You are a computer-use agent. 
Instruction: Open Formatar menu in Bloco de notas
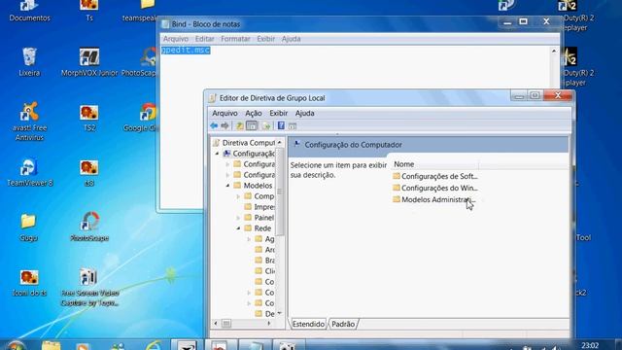coord(235,39)
